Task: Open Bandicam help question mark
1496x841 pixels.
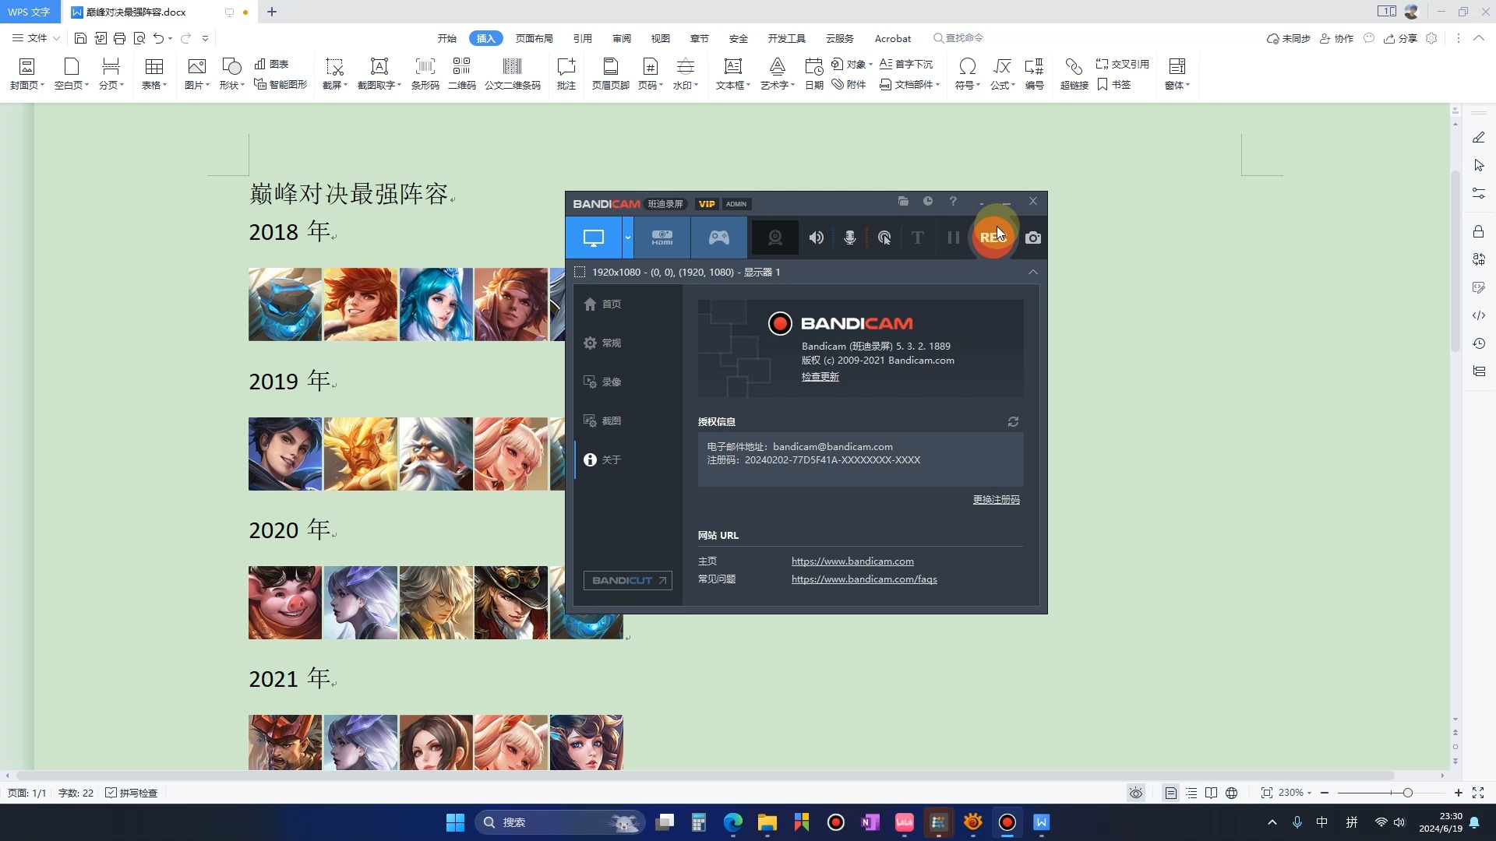Action: pos(953,201)
